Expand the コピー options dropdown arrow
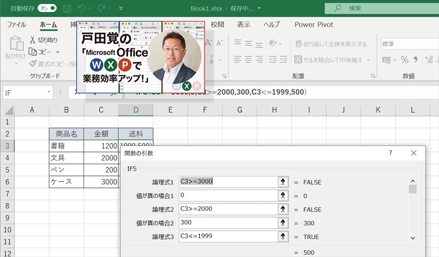This screenshot has width=439, height=257. (58, 52)
